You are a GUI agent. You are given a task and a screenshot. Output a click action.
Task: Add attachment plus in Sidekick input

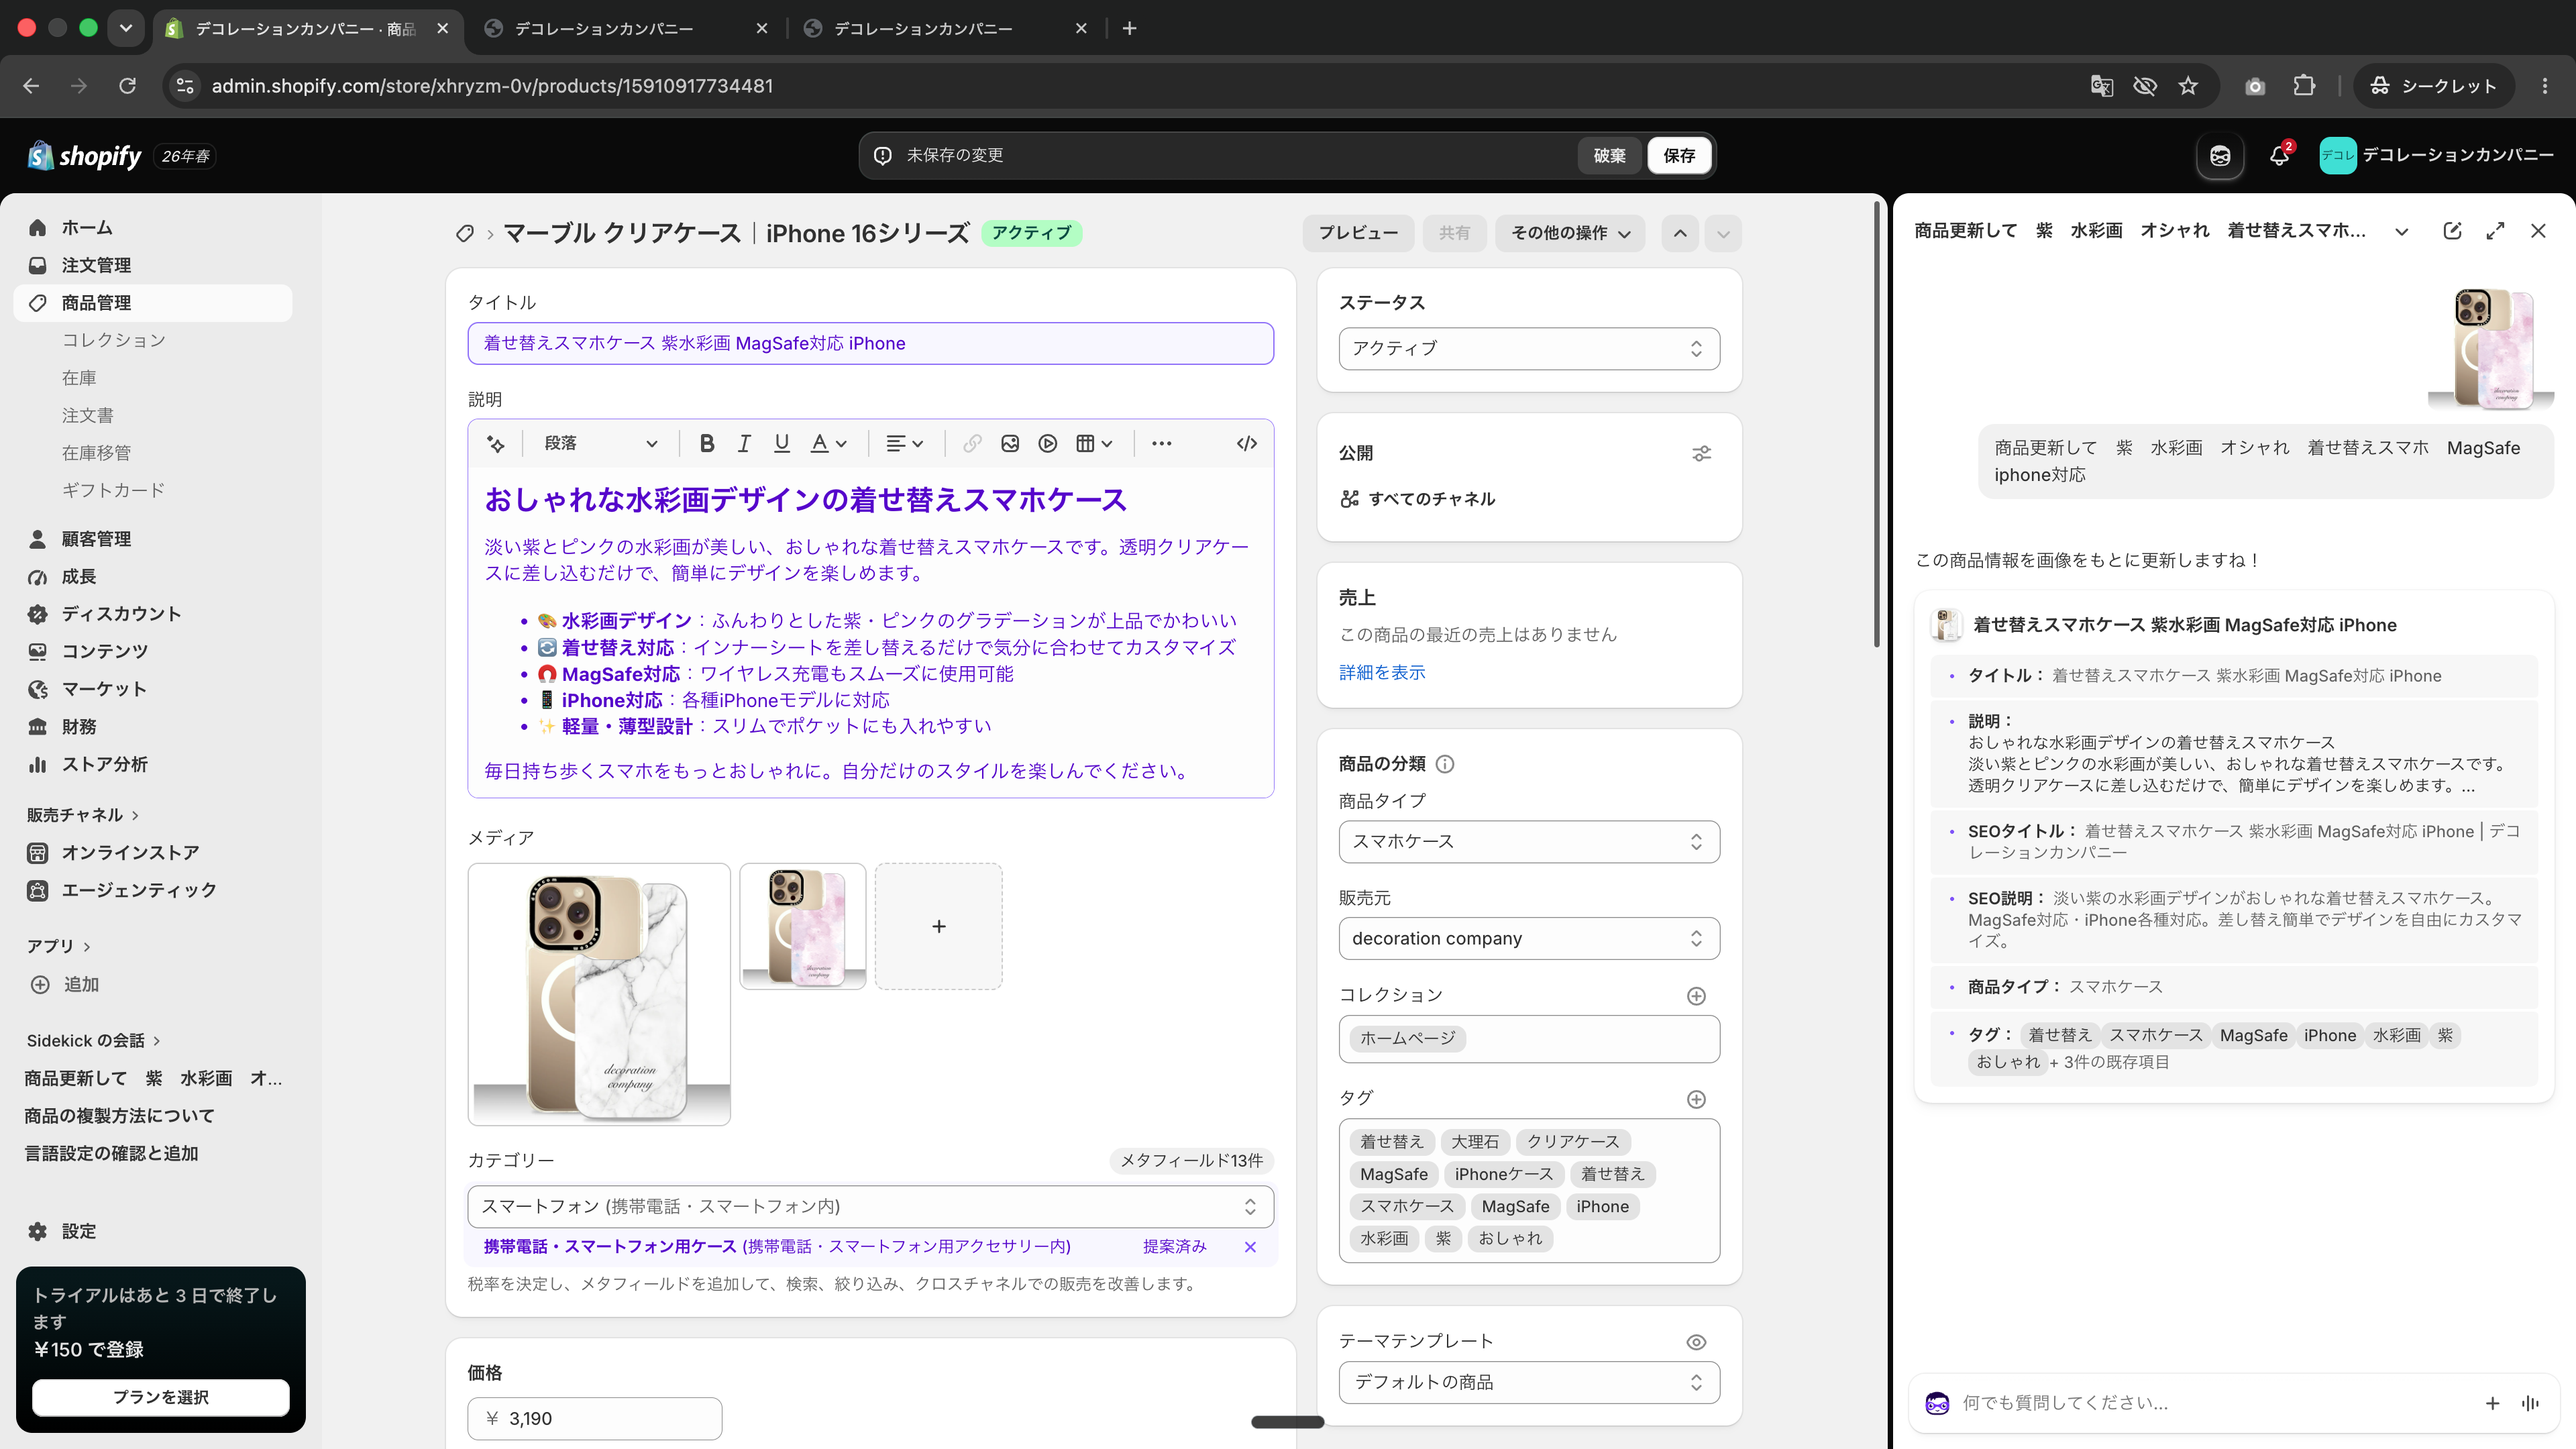[2492, 1403]
